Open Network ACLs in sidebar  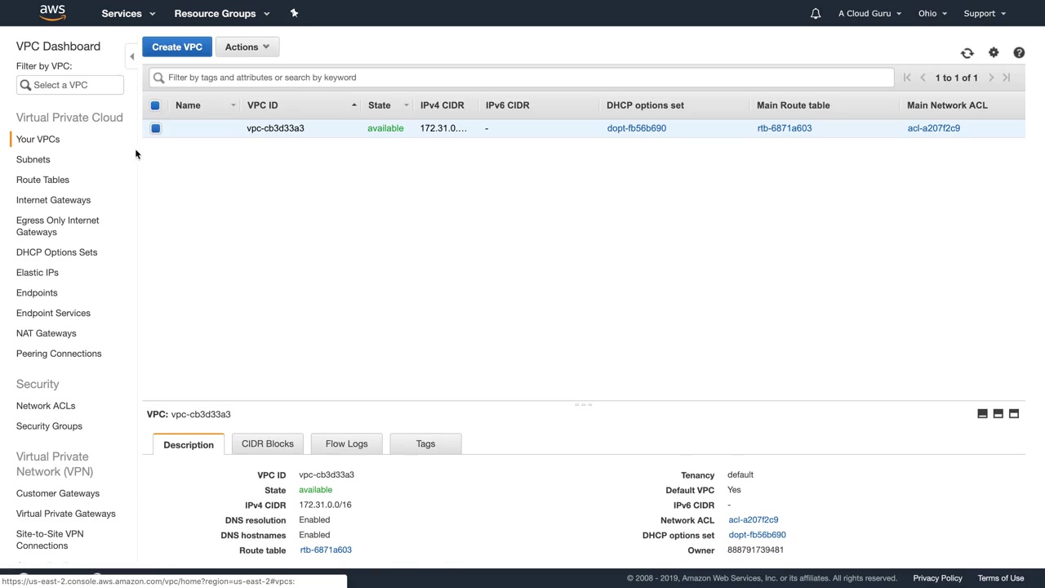[46, 406]
